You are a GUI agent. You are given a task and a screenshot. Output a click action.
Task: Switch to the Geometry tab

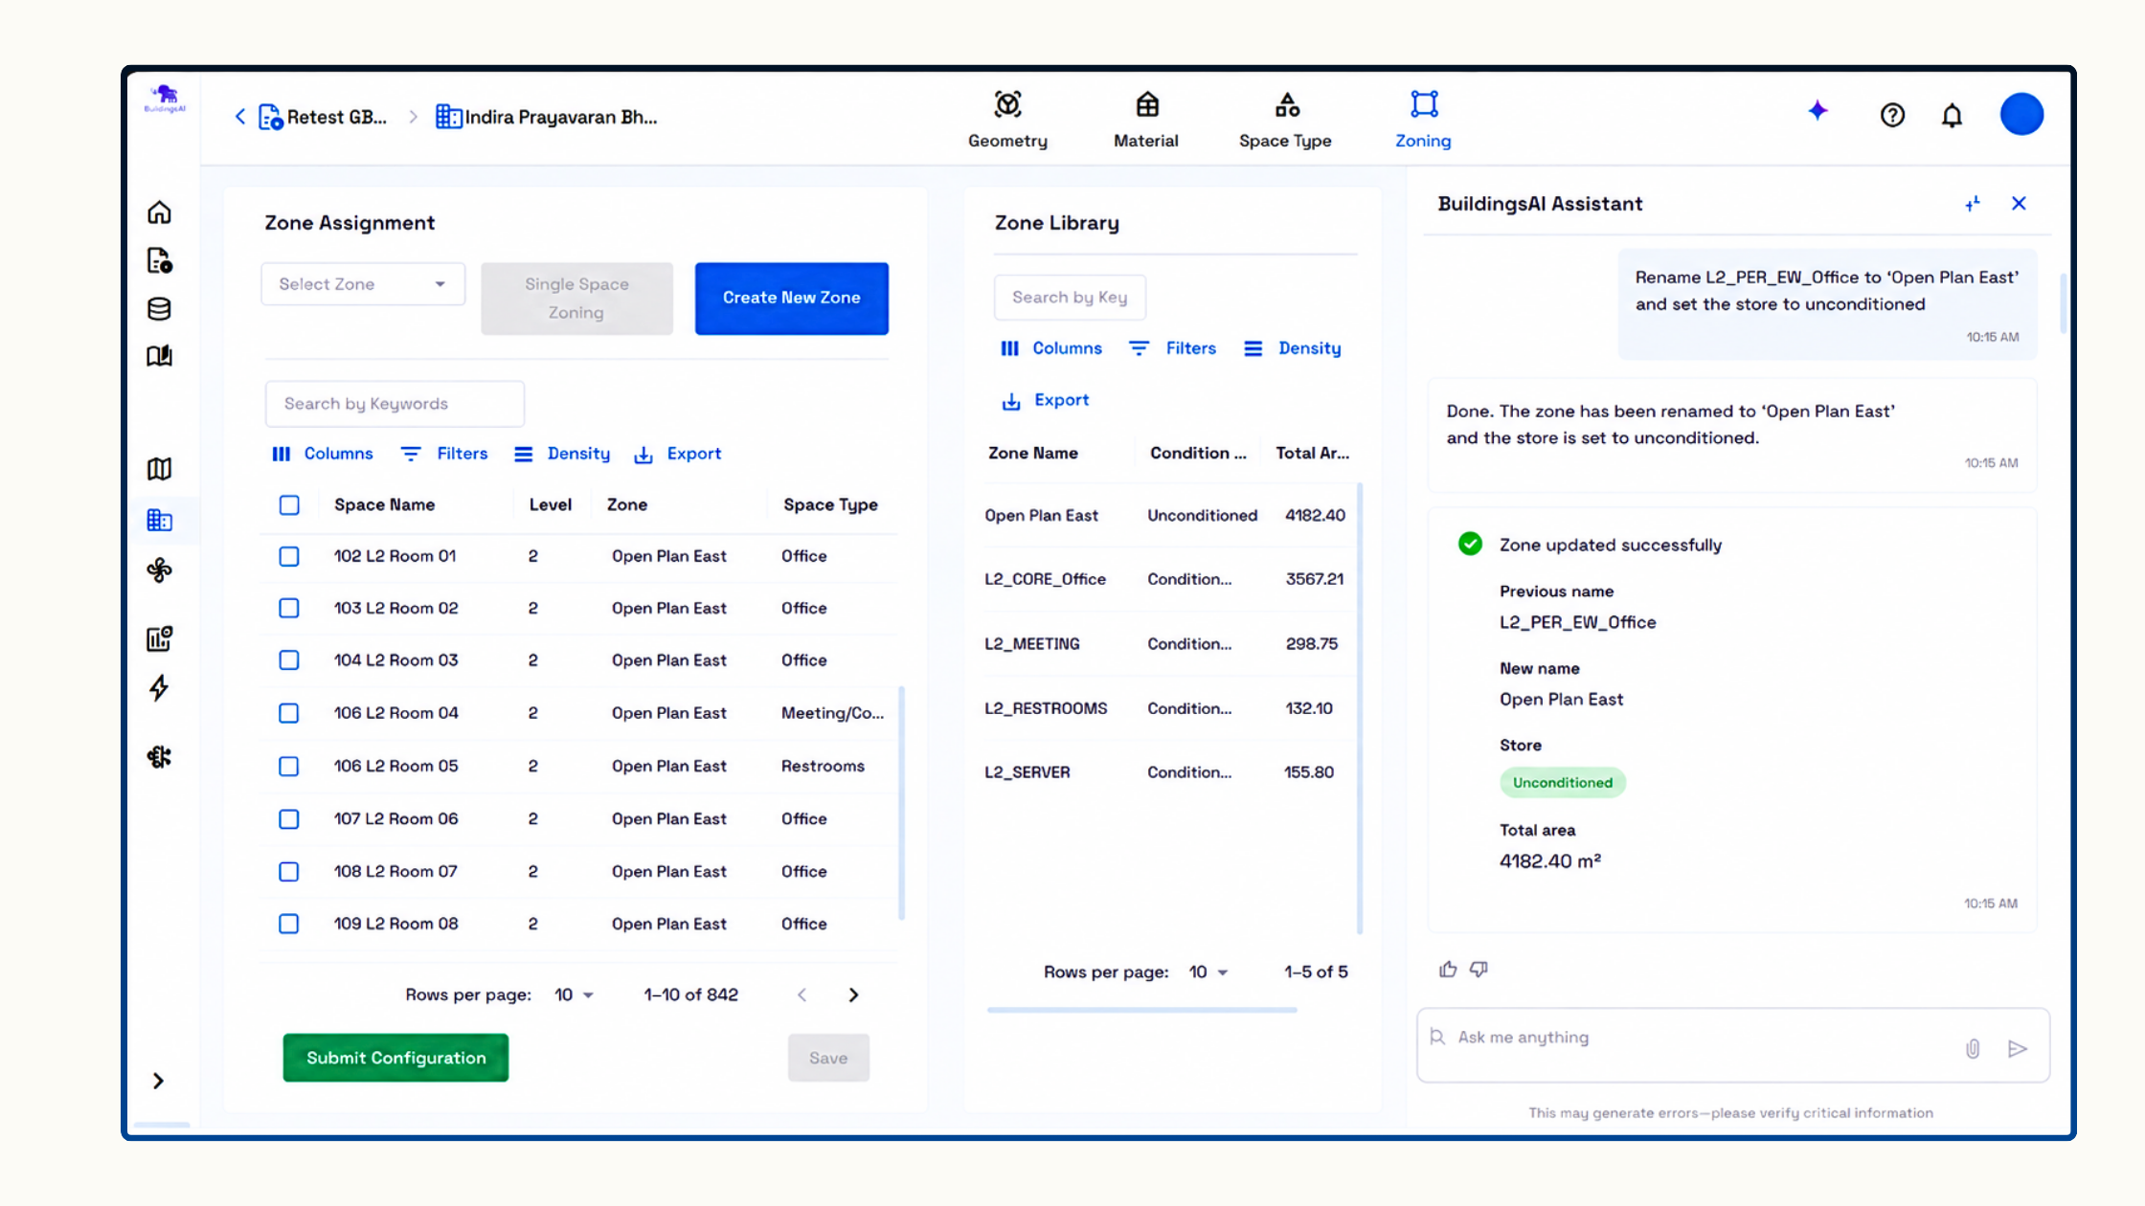tap(1007, 120)
